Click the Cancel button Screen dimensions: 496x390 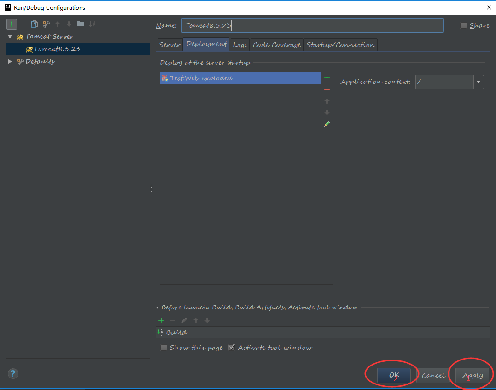coord(433,375)
